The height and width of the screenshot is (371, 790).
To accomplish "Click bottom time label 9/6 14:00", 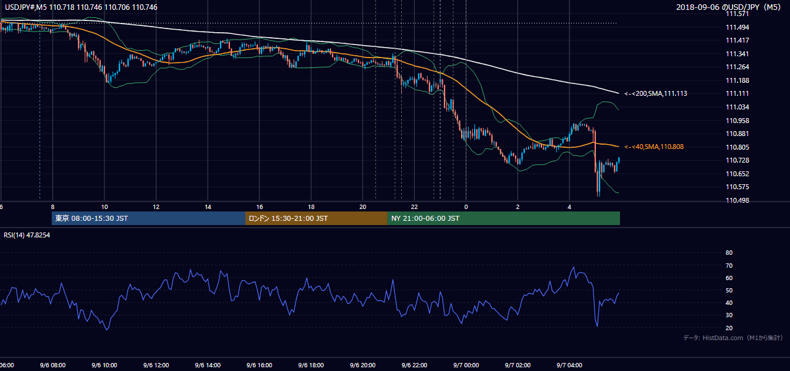I will [208, 365].
